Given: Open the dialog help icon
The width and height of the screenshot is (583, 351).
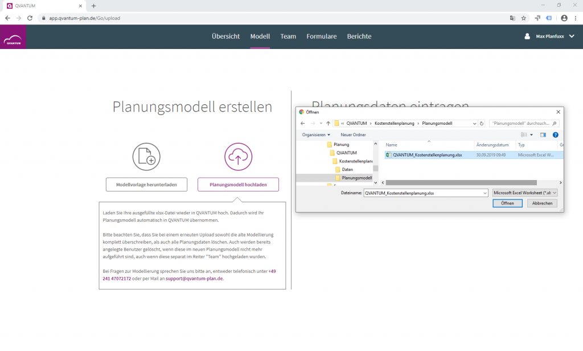Looking at the screenshot, I should point(556,134).
